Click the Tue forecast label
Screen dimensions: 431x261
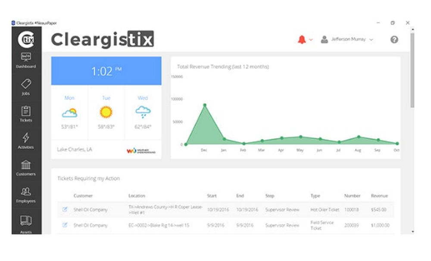106,98
